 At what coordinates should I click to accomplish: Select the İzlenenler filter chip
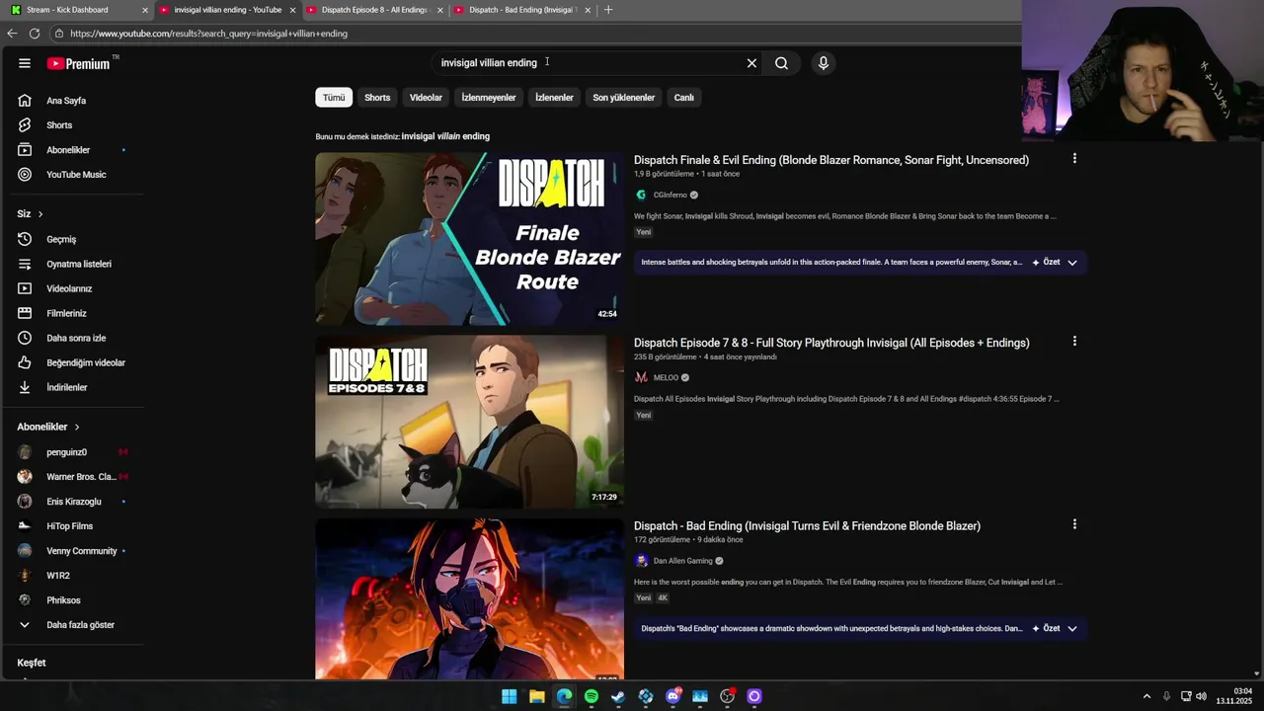(554, 98)
